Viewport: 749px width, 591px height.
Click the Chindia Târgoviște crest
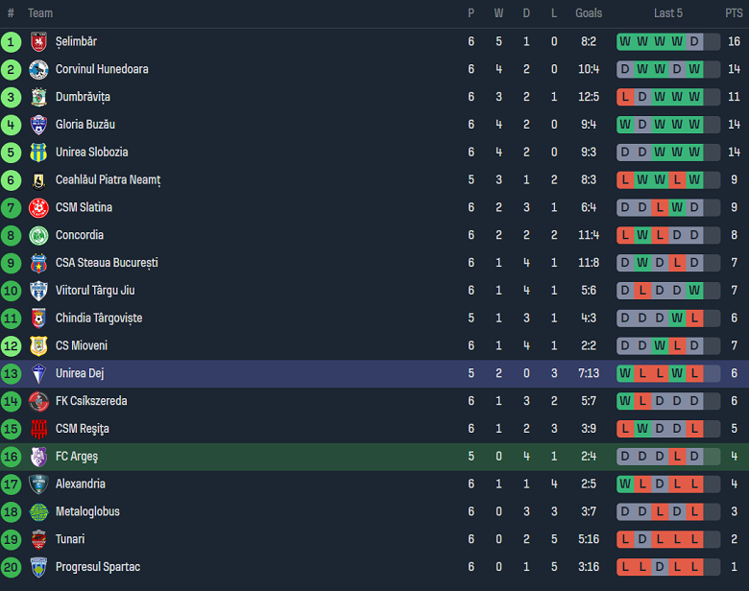click(x=38, y=319)
